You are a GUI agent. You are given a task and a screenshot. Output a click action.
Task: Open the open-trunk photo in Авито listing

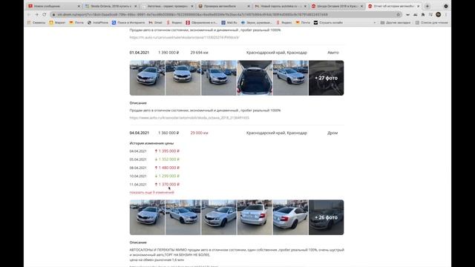[x=255, y=78]
